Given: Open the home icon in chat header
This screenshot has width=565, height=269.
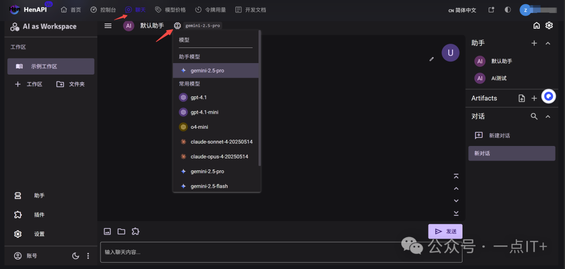Looking at the screenshot, I should click(x=537, y=26).
